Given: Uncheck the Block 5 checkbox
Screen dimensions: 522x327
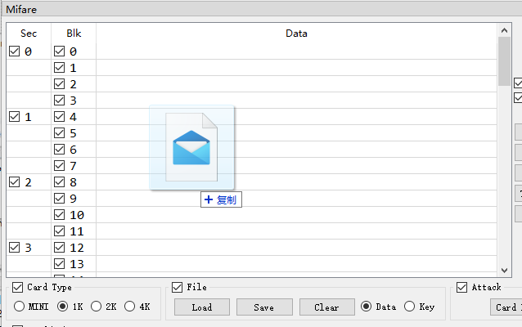Looking at the screenshot, I should [x=59, y=133].
